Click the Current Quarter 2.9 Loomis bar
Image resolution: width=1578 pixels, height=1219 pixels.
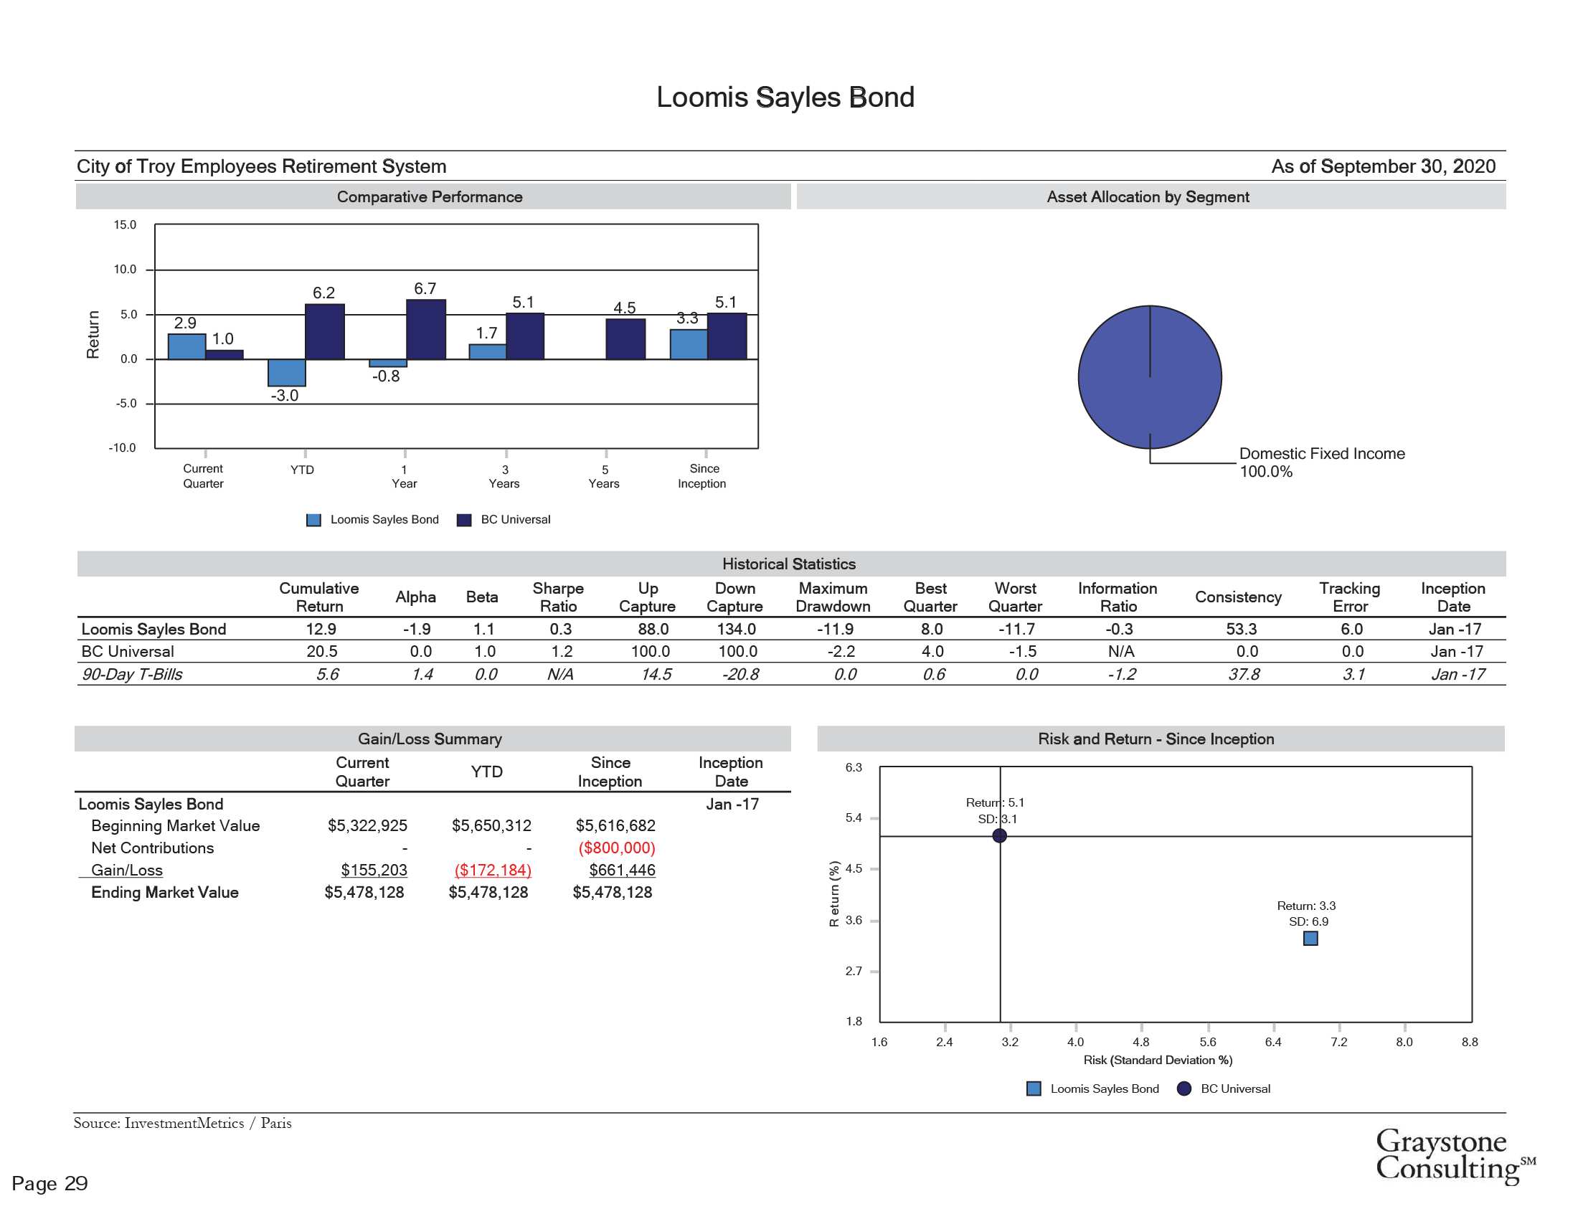187,346
